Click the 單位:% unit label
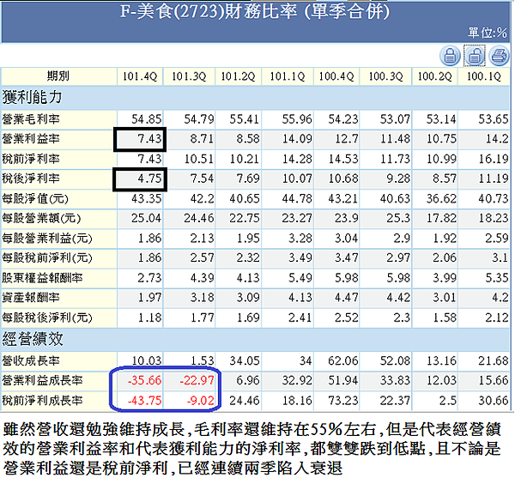515x484 pixels. click(x=488, y=33)
